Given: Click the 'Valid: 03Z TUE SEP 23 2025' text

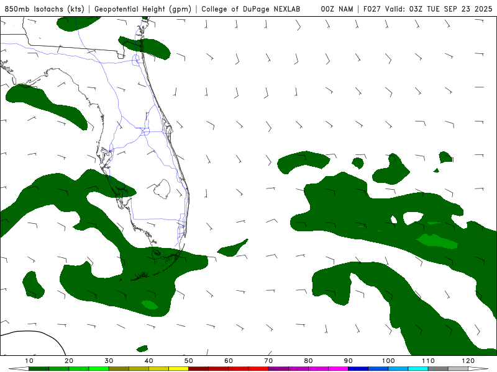Looking at the screenshot, I should (x=439, y=9).
